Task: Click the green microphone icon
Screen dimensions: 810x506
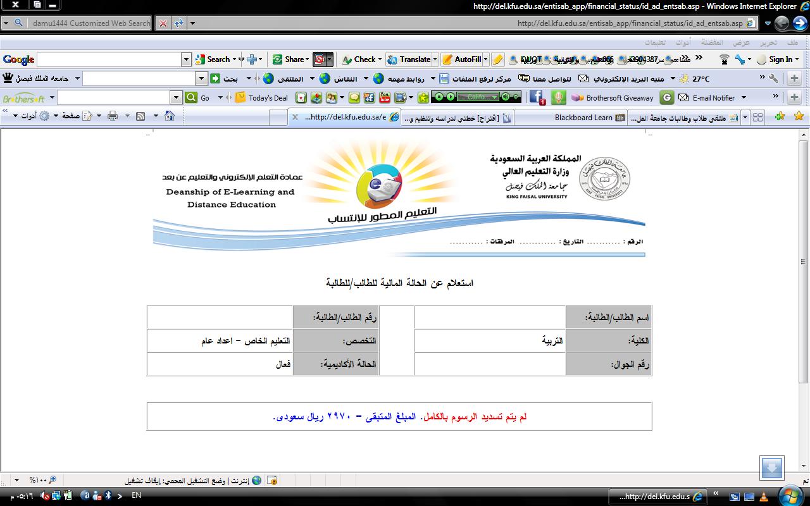Action: [558, 97]
